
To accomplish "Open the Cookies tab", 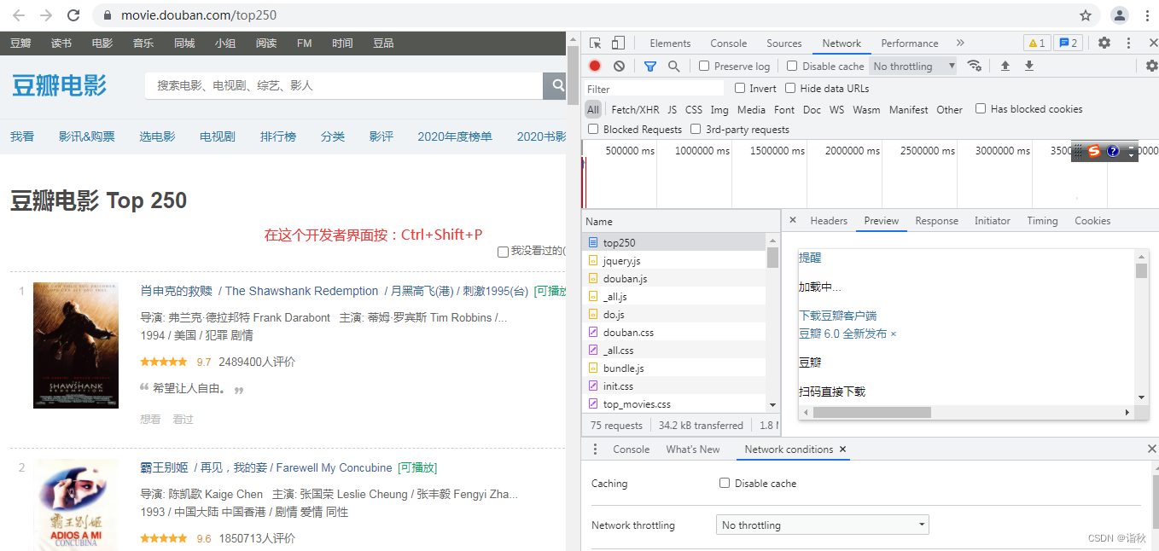I will [1092, 220].
